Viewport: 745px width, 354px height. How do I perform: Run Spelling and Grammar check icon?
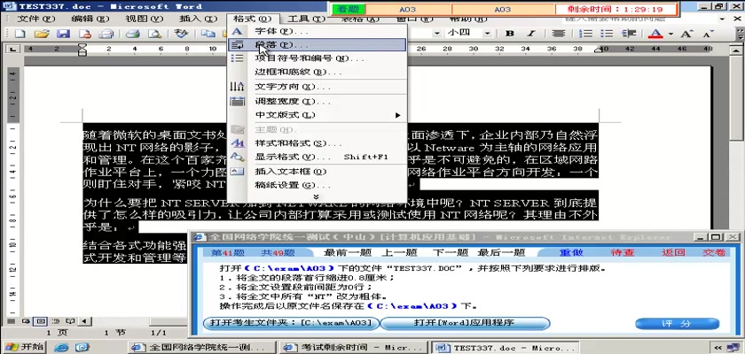(181, 34)
